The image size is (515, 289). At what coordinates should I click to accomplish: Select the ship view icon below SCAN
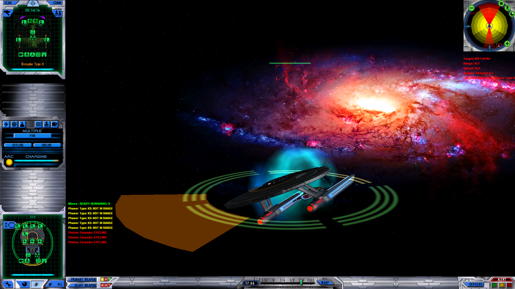pos(8,13)
